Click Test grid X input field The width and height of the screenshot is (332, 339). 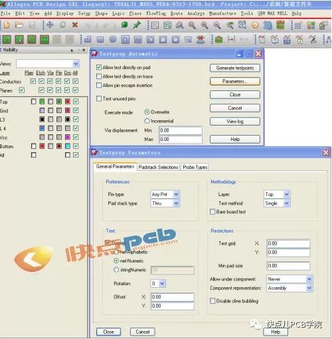tap(288, 243)
